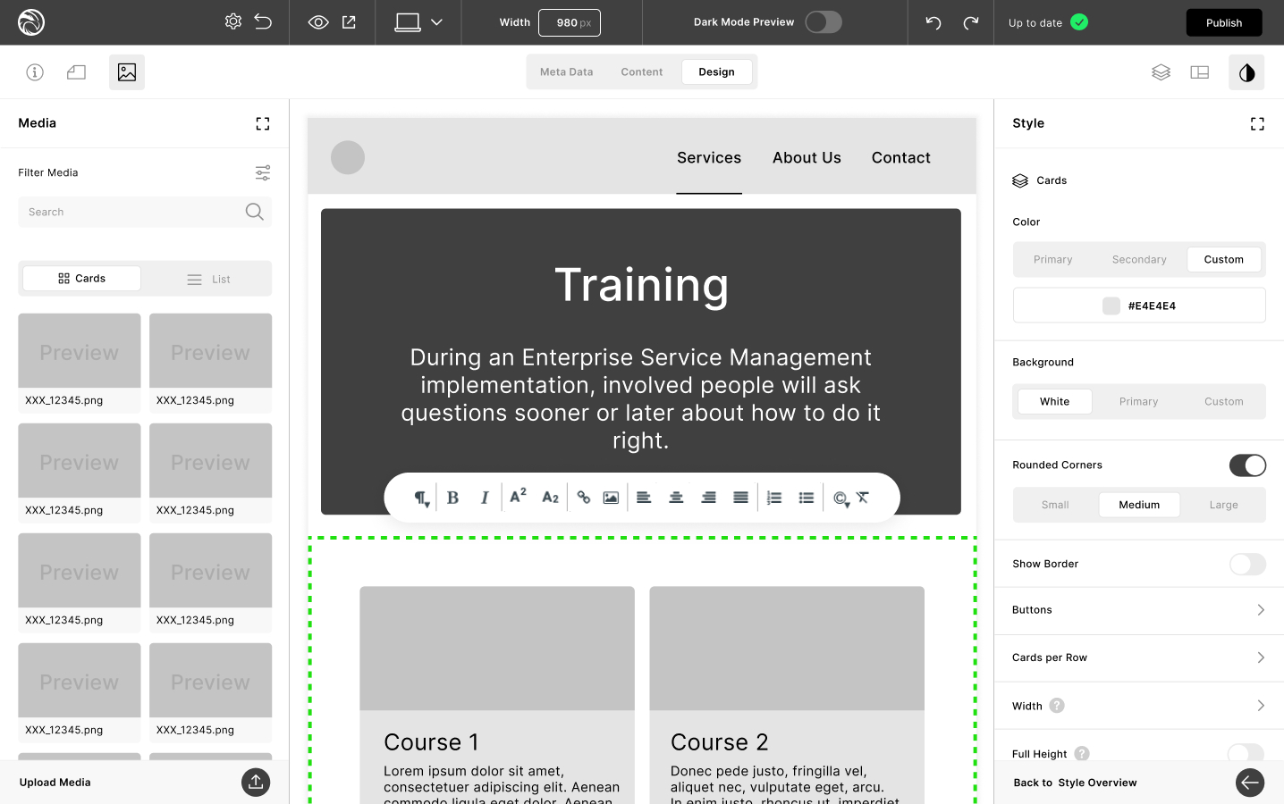This screenshot has height=804, width=1284.
Task: Enable the Show Border toggle
Action: [x=1246, y=565]
